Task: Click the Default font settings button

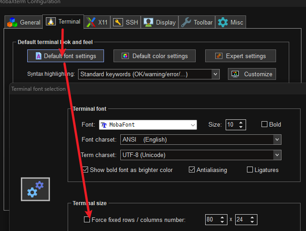Action: tap(65, 56)
